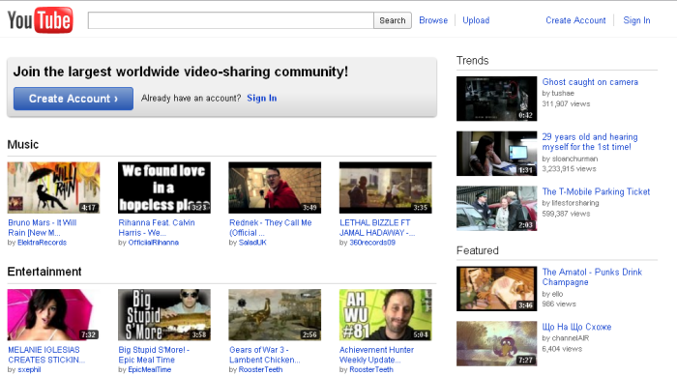The image size is (677, 376).
Task: Open Gears of War 3 Lambent Chicken title
Action: point(264,355)
